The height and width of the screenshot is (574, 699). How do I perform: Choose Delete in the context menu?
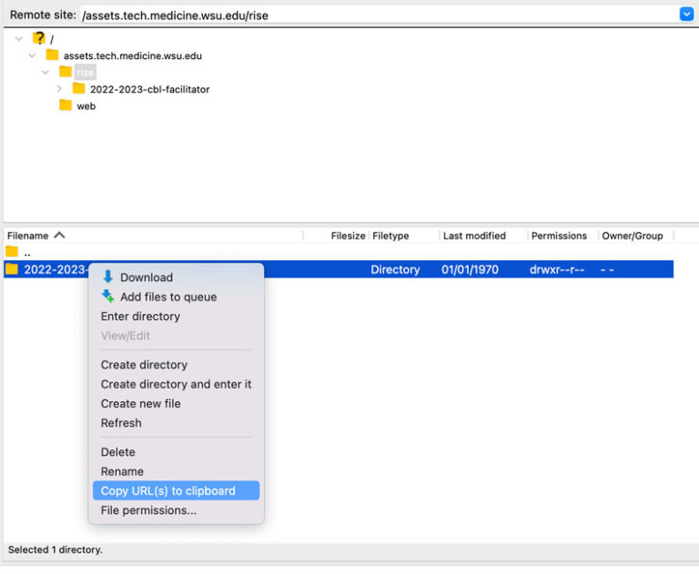pyautogui.click(x=118, y=452)
